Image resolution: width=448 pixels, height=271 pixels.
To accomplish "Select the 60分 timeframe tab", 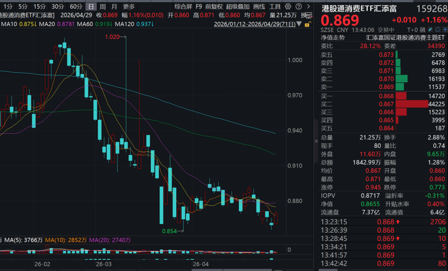I will pos(76,7).
